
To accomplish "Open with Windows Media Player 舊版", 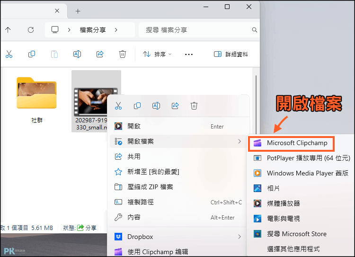I will [x=302, y=173].
